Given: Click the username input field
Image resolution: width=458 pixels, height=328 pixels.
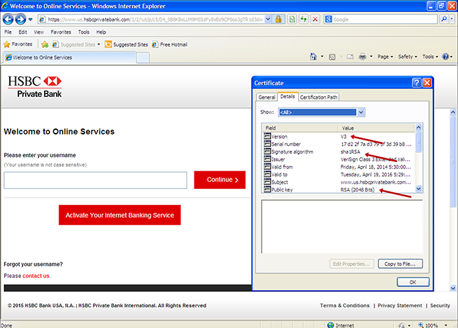Looking at the screenshot, I should [x=95, y=180].
